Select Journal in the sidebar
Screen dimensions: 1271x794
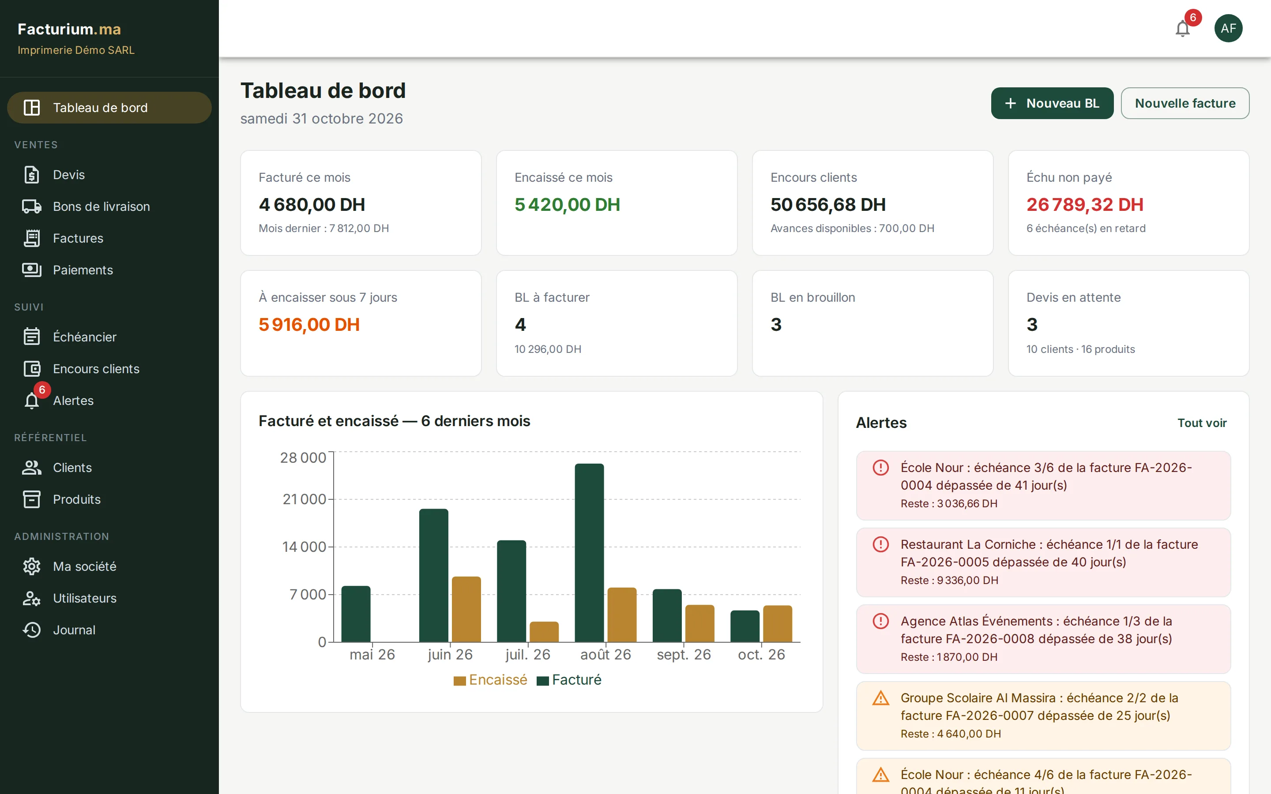tap(109, 630)
